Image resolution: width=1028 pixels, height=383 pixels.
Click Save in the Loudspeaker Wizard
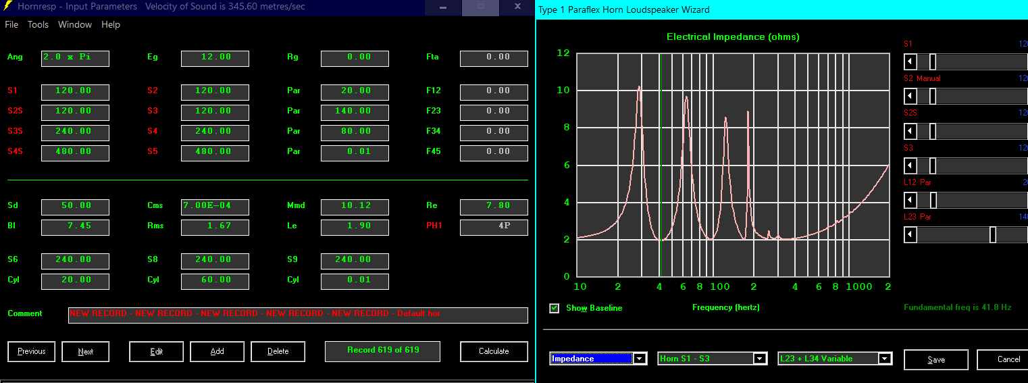point(936,359)
